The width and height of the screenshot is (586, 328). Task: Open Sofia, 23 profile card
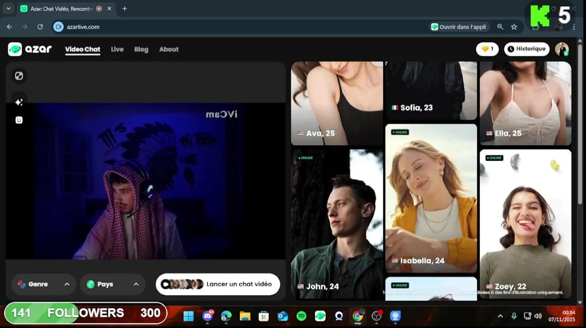pos(431,91)
